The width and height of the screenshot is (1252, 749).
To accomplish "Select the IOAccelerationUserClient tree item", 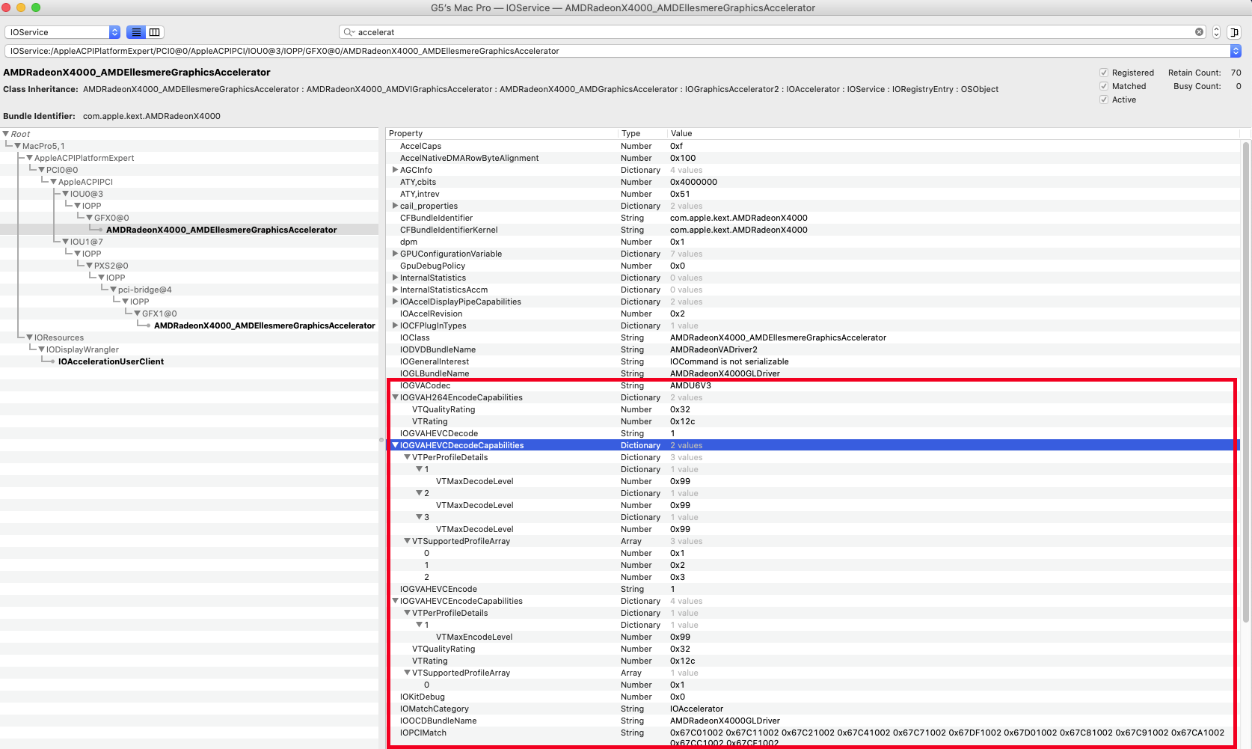I will (111, 361).
